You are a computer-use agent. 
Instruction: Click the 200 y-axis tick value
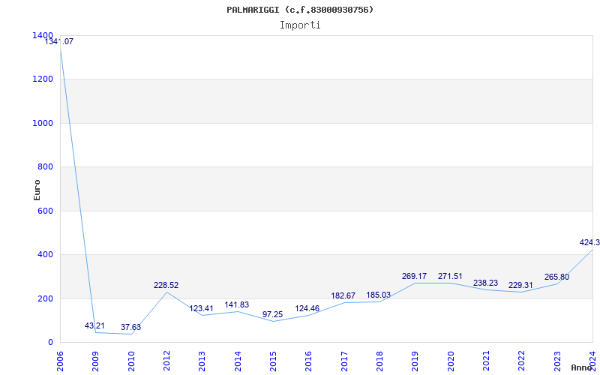pos(45,298)
